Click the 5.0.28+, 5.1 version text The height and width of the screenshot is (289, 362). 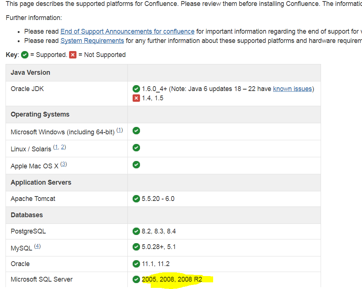click(x=158, y=247)
